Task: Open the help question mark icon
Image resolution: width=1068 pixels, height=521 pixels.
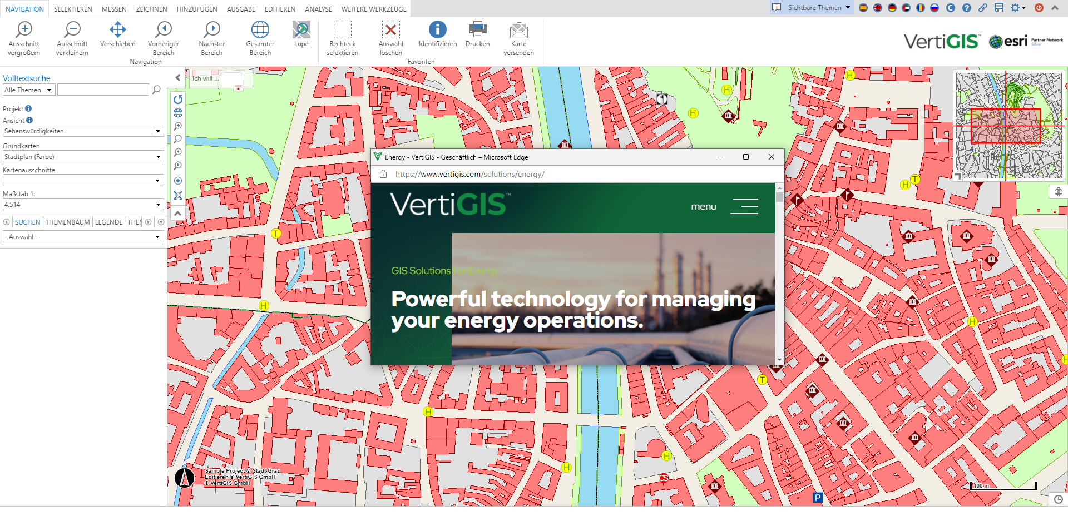Action: click(x=967, y=8)
